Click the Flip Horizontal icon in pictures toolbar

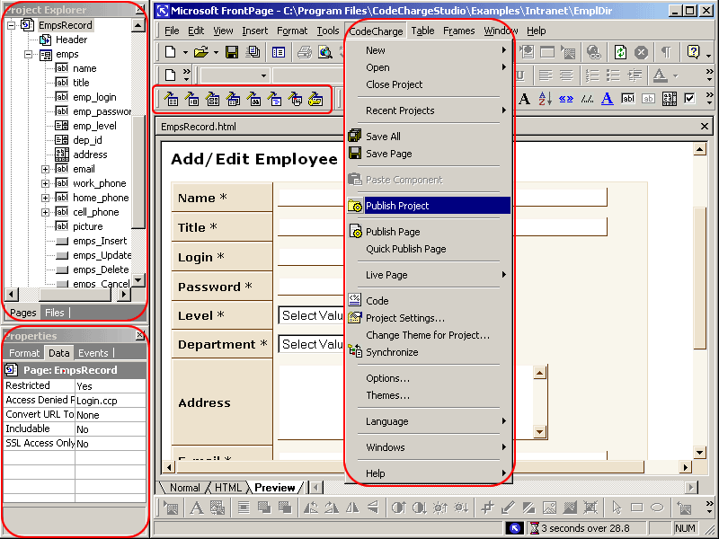(x=352, y=508)
